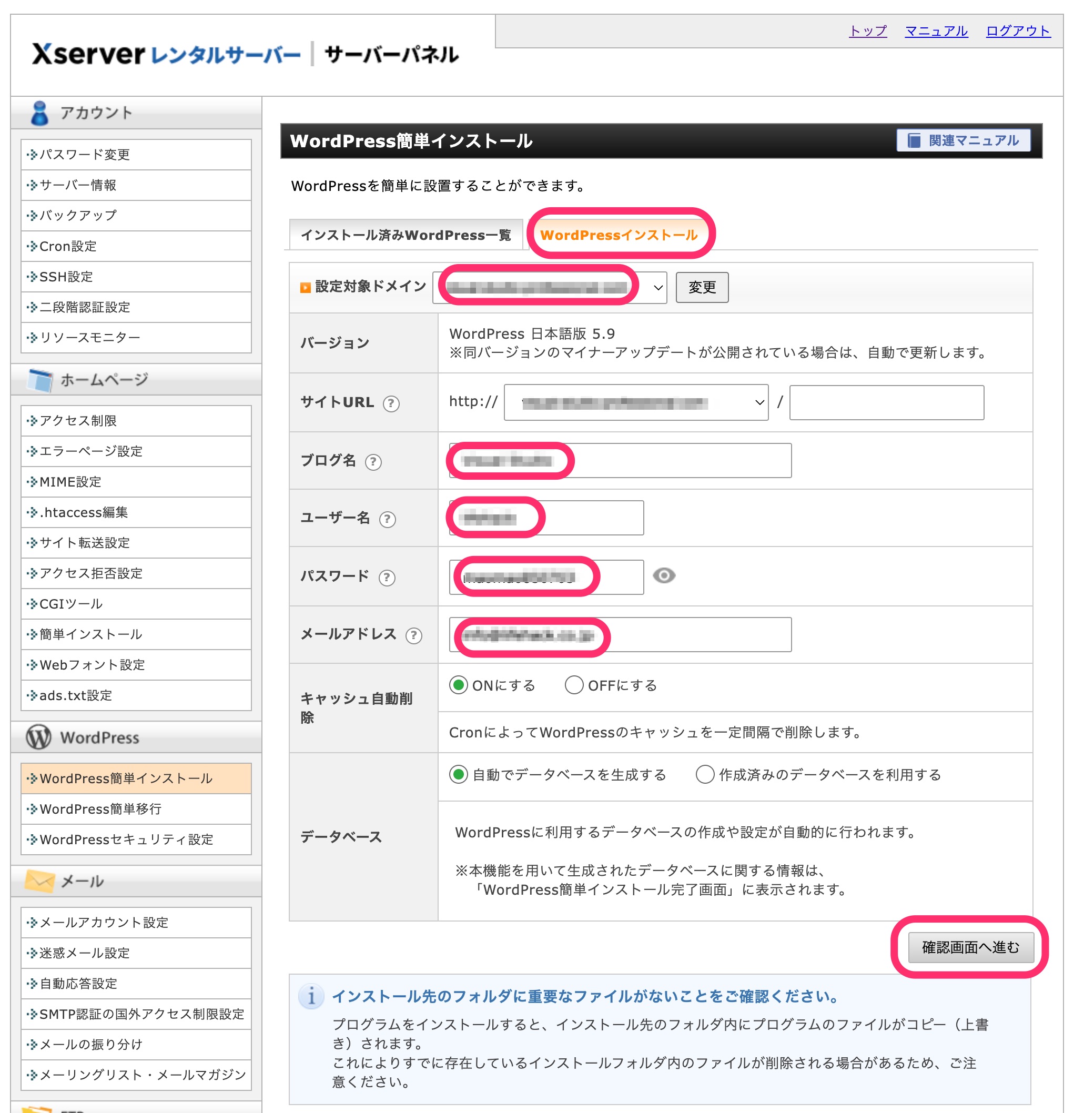Click the ログアウト link

click(1018, 31)
